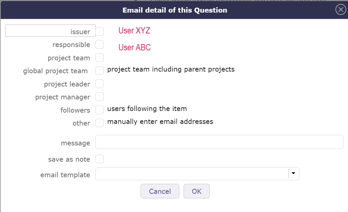Toggle the save as note checkbox

pos(100,159)
